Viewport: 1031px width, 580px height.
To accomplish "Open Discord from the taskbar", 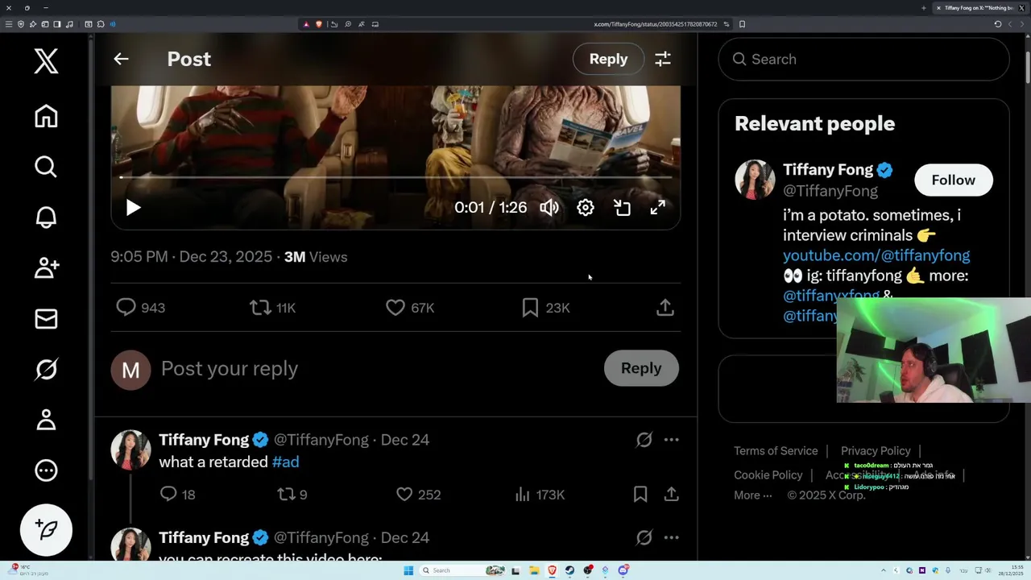I will pyautogui.click(x=623, y=570).
